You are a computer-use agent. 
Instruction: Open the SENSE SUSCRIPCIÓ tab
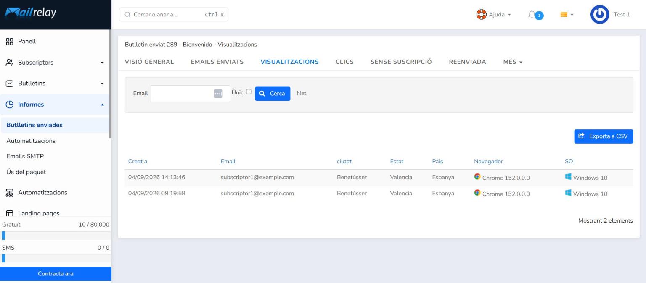pos(401,62)
